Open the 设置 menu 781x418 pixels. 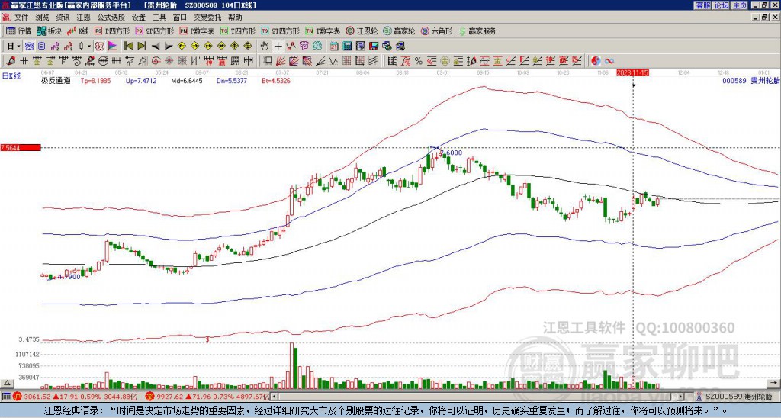coord(139,18)
